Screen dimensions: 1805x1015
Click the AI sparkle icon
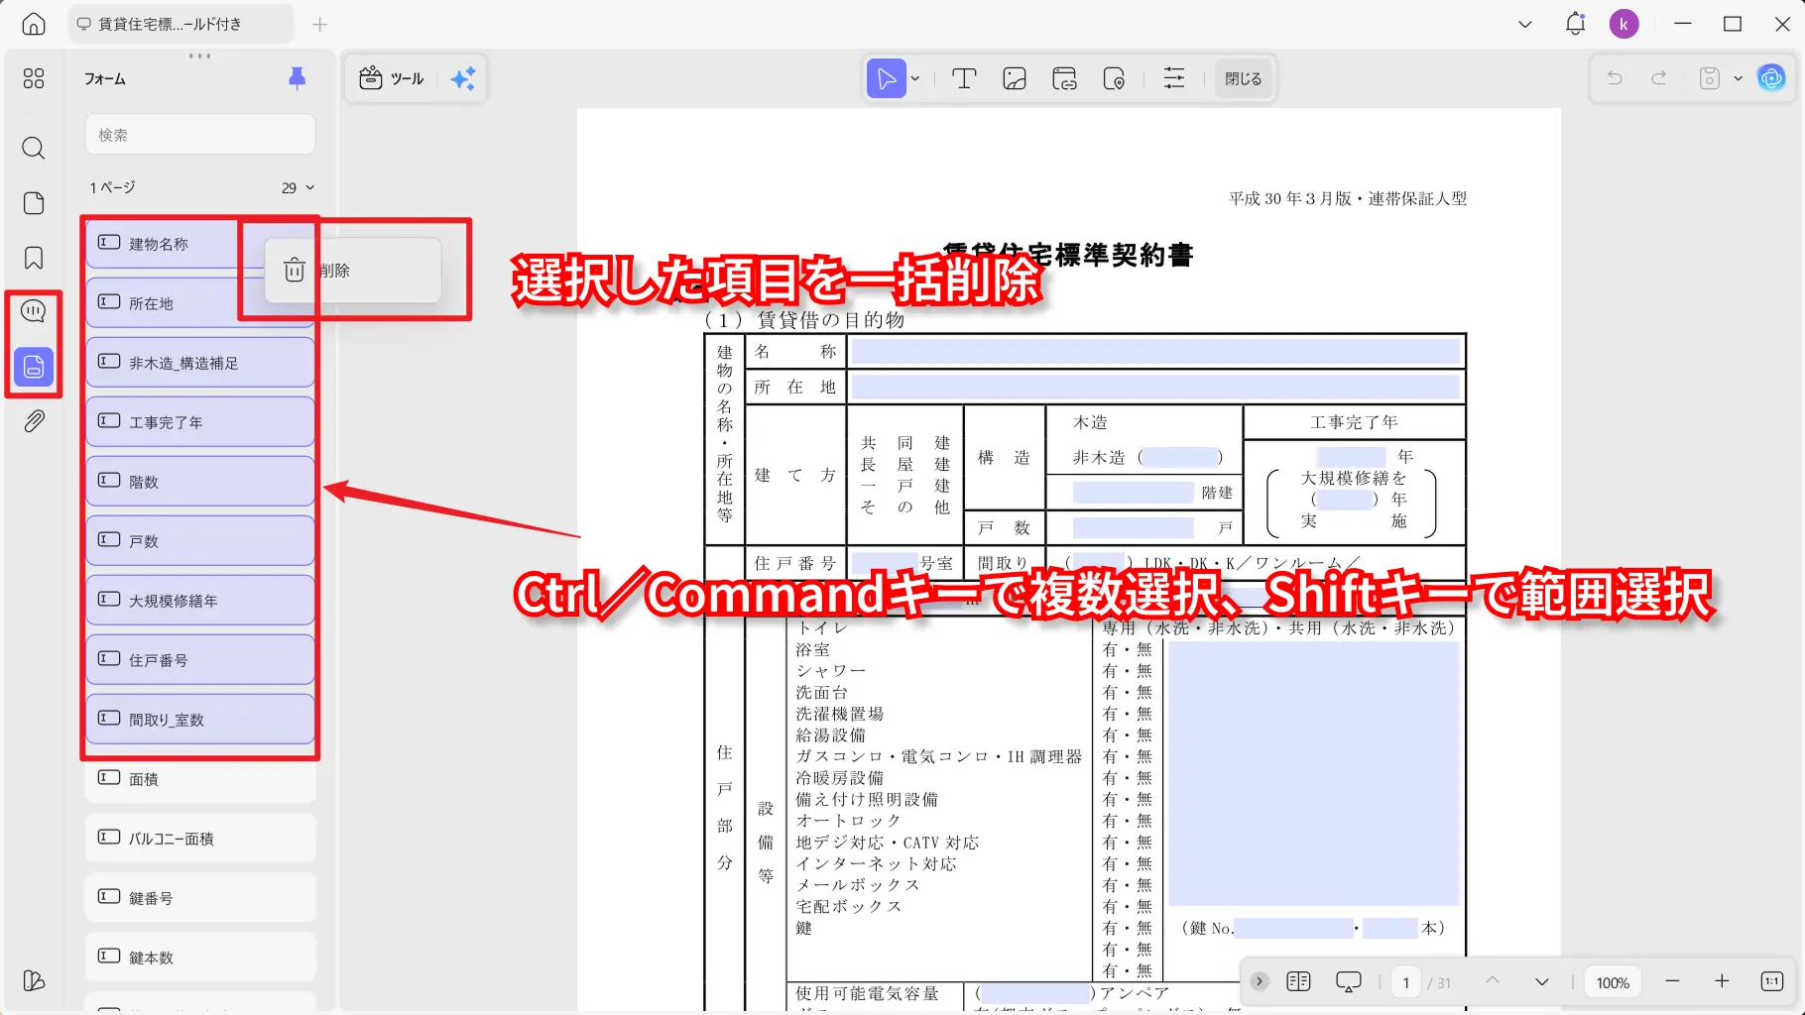(463, 78)
